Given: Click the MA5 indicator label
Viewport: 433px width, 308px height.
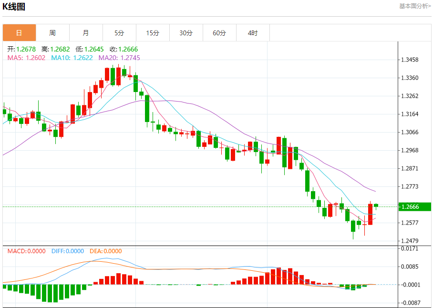Looking at the screenshot, I should 26,58.
